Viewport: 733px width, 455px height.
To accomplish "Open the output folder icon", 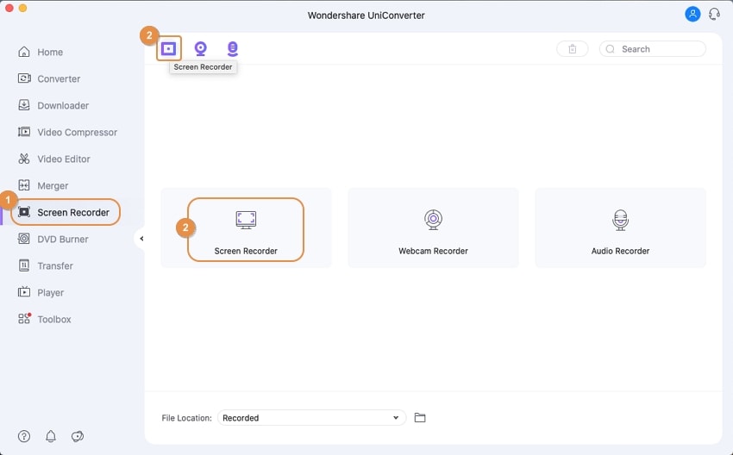I will (420, 418).
